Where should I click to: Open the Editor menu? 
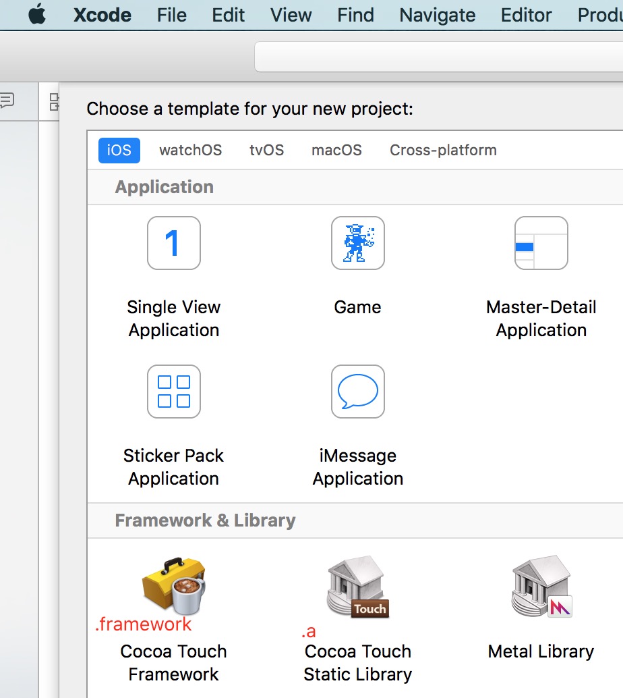[526, 15]
